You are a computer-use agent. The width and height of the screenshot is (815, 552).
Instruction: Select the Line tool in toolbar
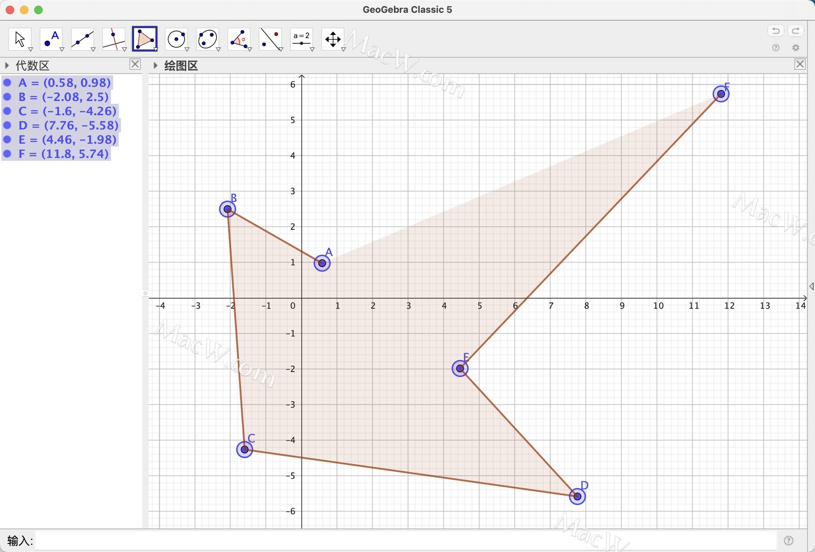(x=83, y=38)
